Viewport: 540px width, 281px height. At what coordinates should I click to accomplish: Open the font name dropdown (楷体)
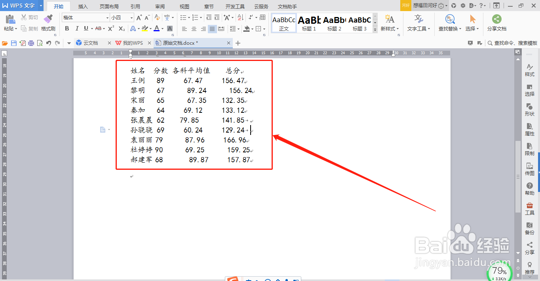click(x=107, y=18)
